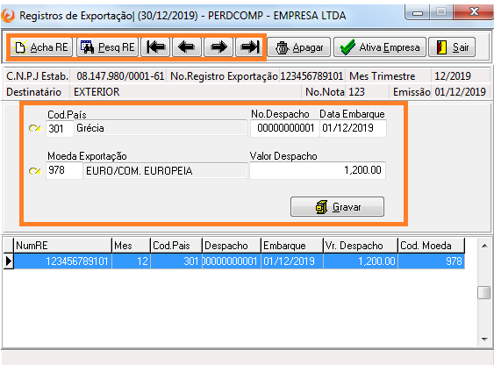
Task: Click the Apagar delete button
Action: click(299, 47)
